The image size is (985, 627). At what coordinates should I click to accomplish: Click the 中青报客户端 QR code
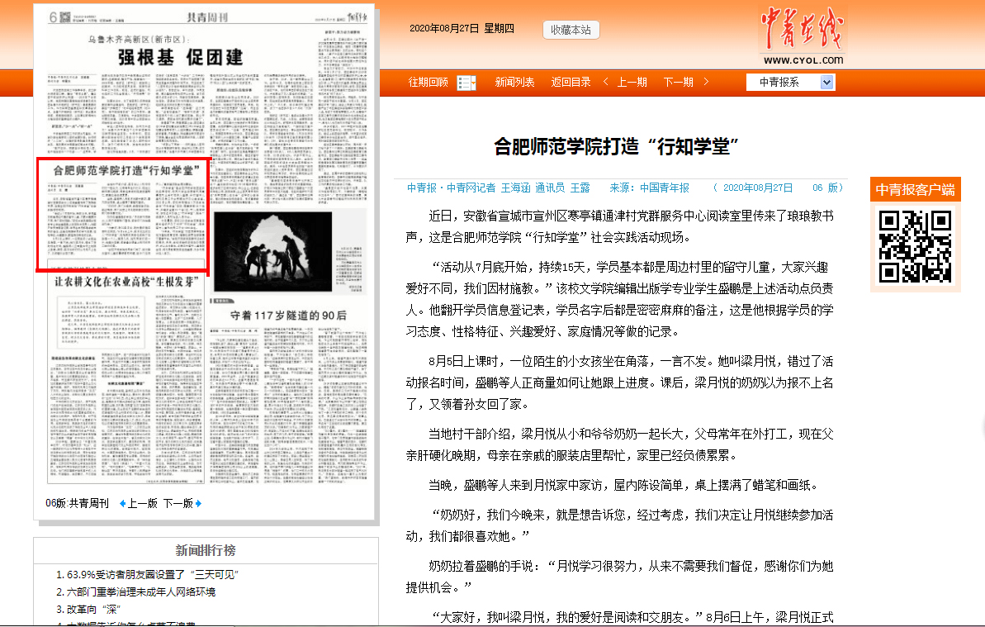pyautogui.click(x=915, y=247)
